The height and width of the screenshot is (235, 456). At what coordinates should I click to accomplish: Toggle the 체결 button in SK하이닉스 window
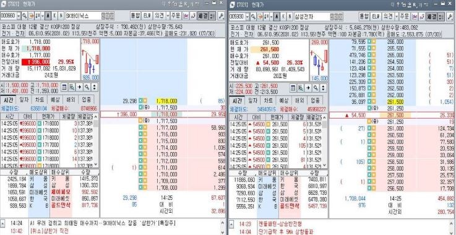click(203, 15)
